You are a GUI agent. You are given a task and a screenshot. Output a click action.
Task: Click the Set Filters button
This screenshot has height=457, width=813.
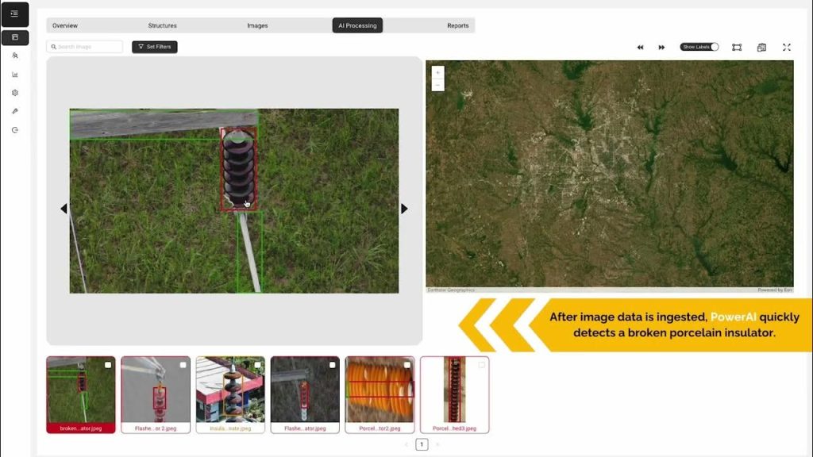coord(155,47)
